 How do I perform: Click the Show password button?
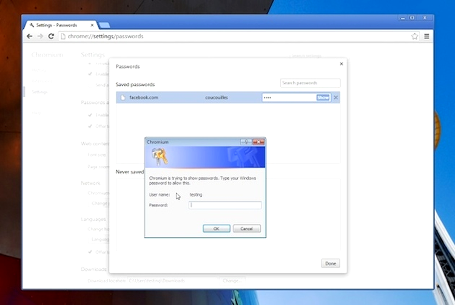point(323,98)
